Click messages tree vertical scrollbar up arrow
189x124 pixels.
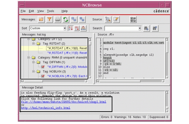[x=90, y=39]
